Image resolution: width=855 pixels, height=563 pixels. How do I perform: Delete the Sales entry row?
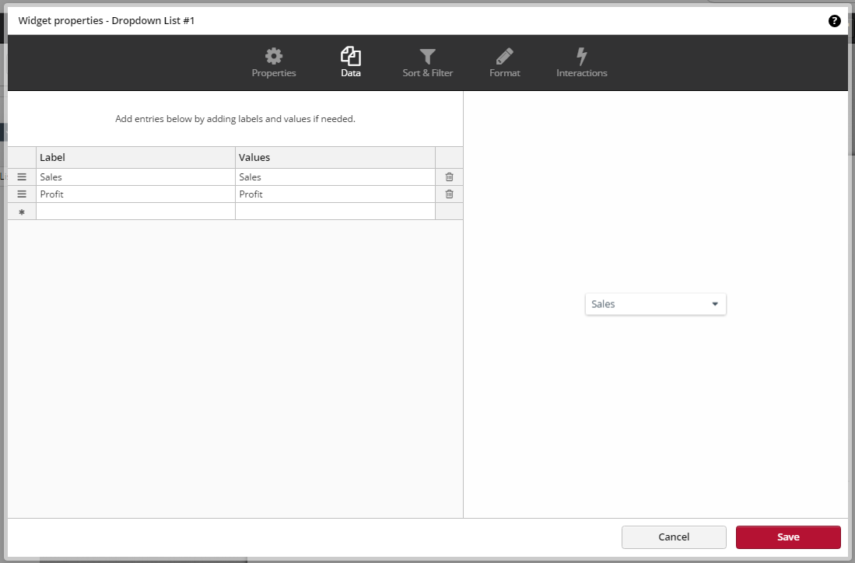(x=449, y=177)
